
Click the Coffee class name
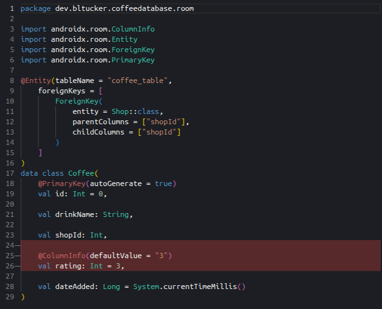point(81,173)
